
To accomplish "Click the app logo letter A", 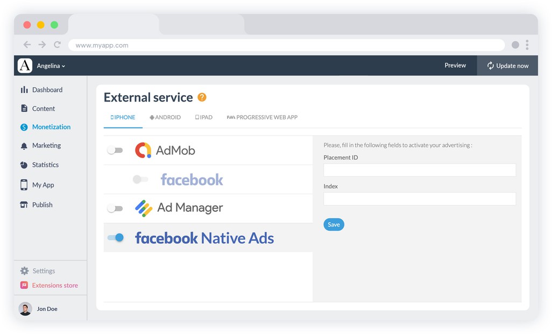I will pos(25,66).
